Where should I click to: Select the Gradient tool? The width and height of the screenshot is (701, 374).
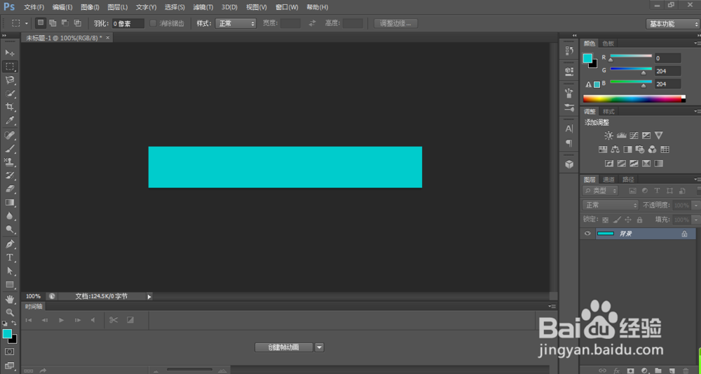pos(10,202)
